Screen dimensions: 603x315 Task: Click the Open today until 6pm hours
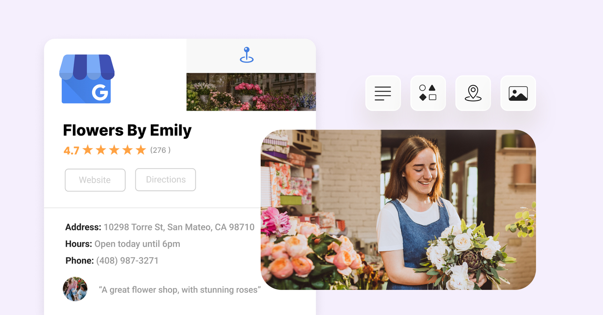(137, 244)
